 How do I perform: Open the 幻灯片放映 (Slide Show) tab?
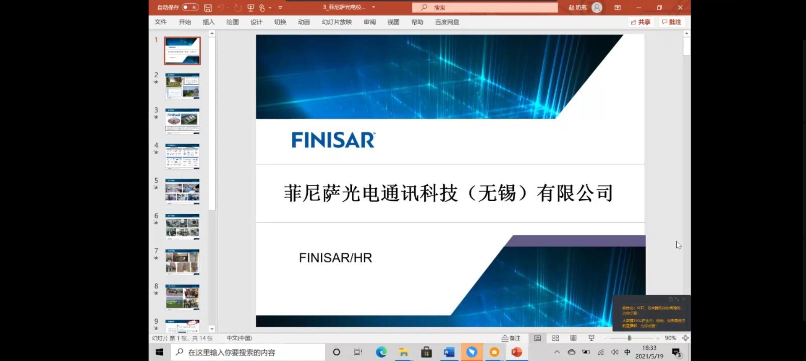tap(337, 22)
